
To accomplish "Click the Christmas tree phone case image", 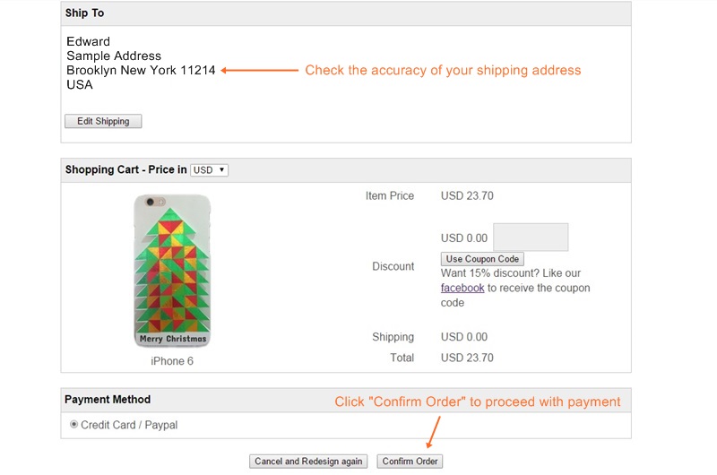I will 173,271.
